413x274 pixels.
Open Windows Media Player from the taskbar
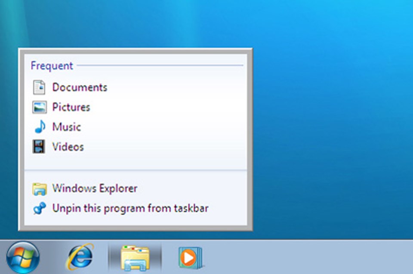191,257
